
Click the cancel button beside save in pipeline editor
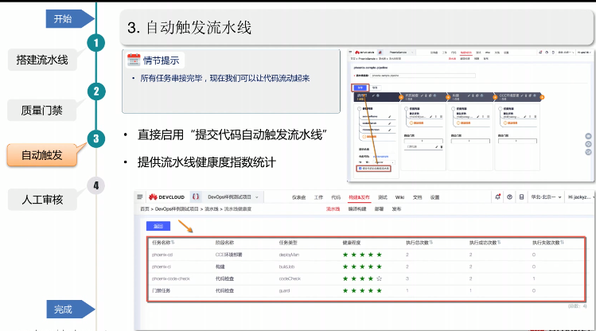click(375, 88)
